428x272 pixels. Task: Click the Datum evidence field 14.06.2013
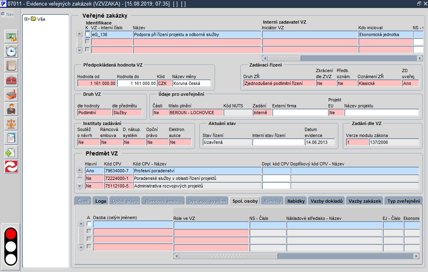320,142
